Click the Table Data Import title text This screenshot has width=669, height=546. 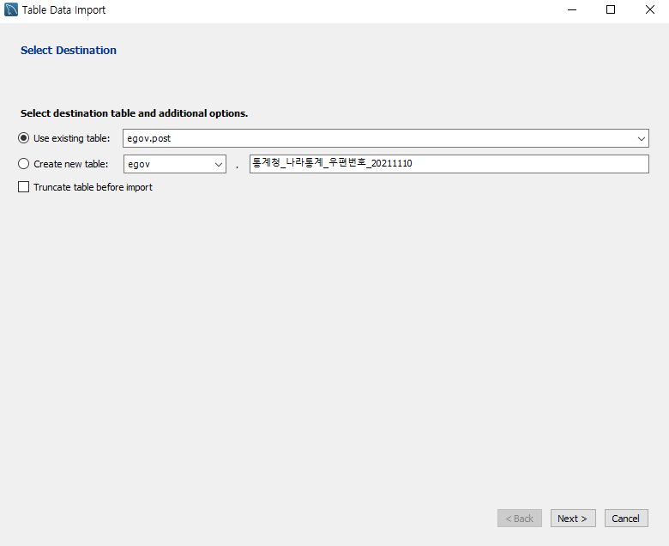click(64, 10)
